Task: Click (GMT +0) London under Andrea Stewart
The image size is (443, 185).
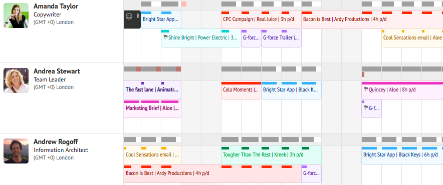Action: tap(54, 87)
